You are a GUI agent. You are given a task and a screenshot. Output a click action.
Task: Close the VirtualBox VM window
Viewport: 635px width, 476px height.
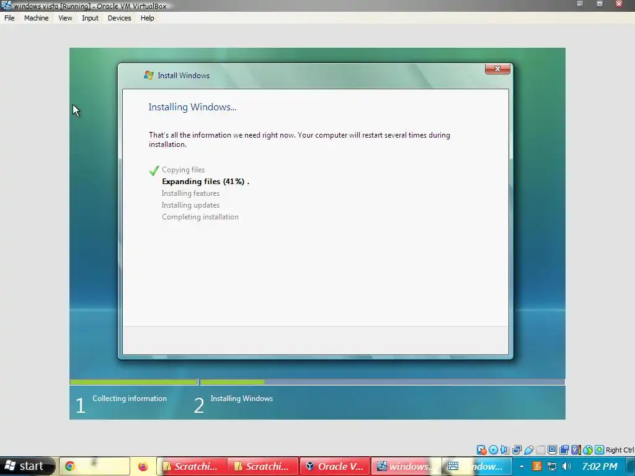[619, 4]
